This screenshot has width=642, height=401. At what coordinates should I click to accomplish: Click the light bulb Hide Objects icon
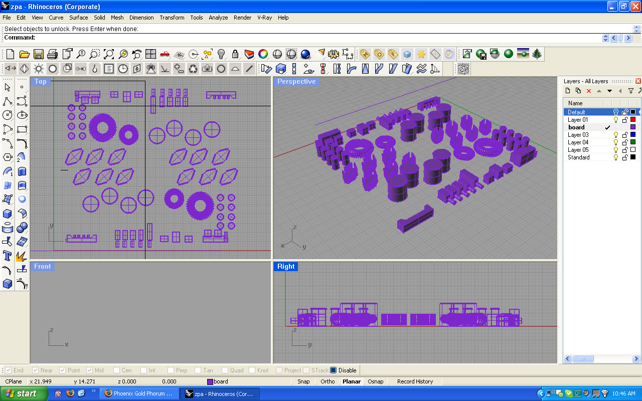point(221,54)
